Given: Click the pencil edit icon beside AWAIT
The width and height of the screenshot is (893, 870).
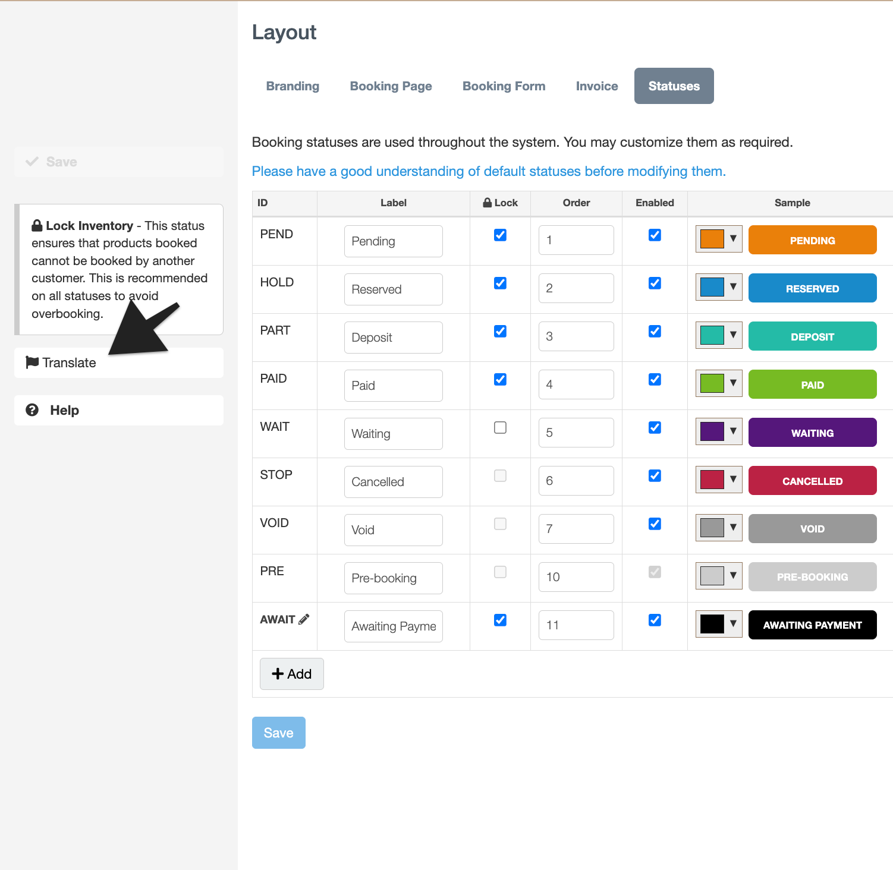Looking at the screenshot, I should click(304, 619).
